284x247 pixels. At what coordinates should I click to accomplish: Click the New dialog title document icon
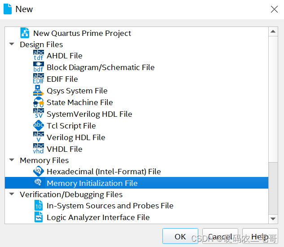8,9
